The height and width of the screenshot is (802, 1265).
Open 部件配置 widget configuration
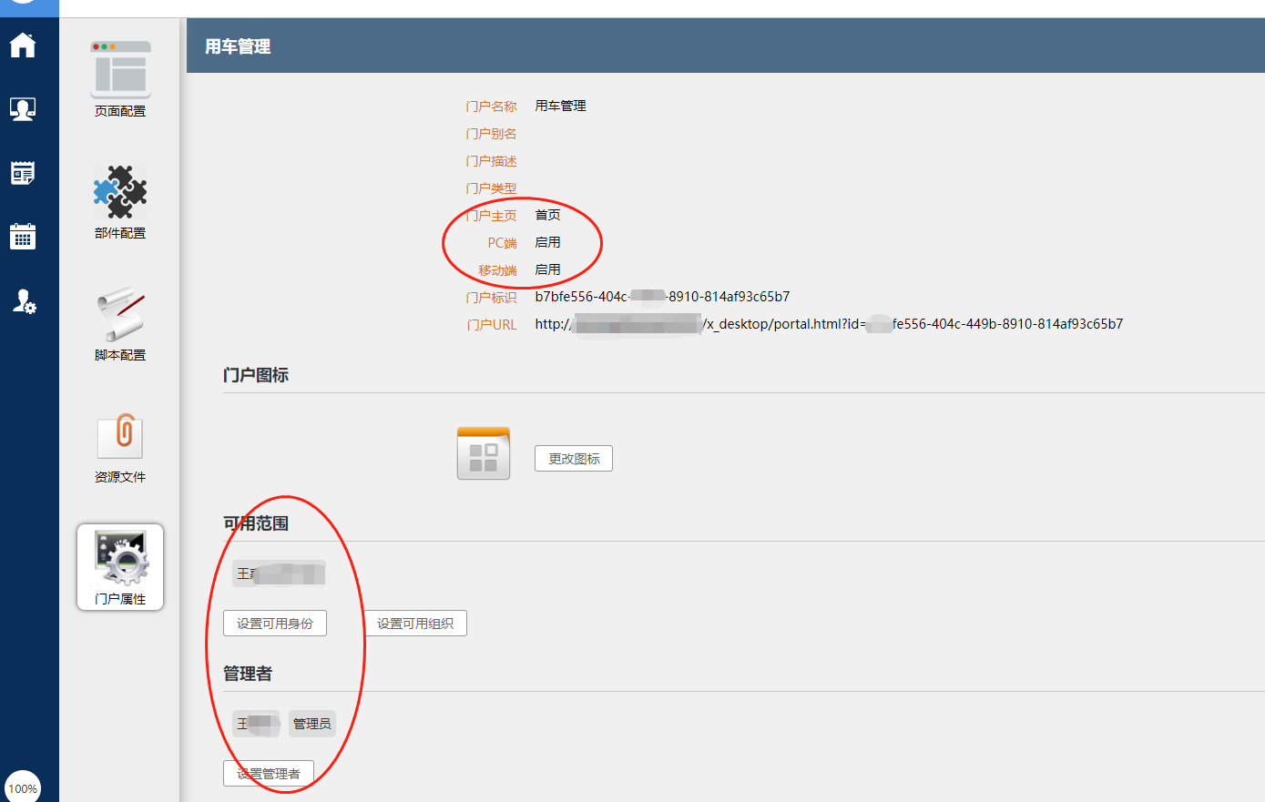(x=120, y=202)
